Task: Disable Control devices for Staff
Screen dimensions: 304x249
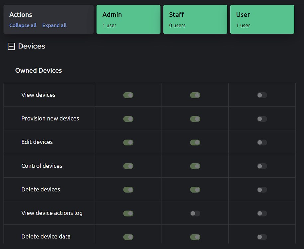Action: pos(195,166)
